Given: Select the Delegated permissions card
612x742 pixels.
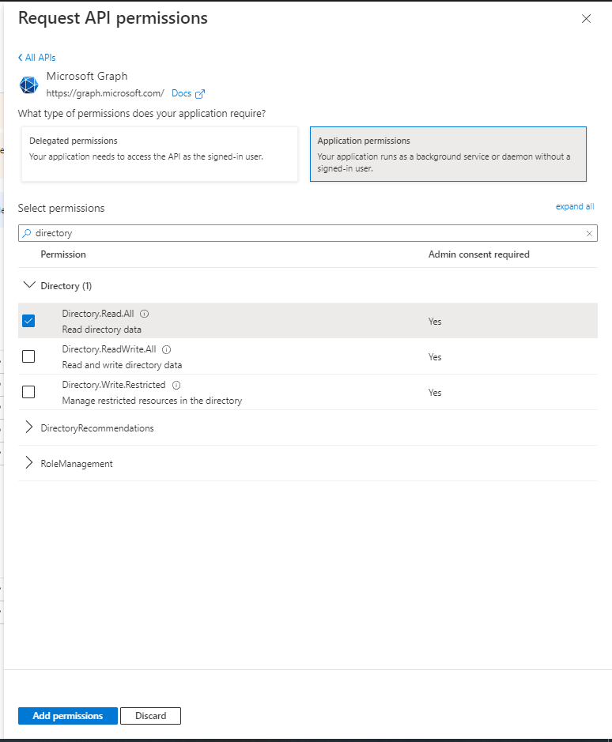Looking at the screenshot, I should tap(160, 154).
